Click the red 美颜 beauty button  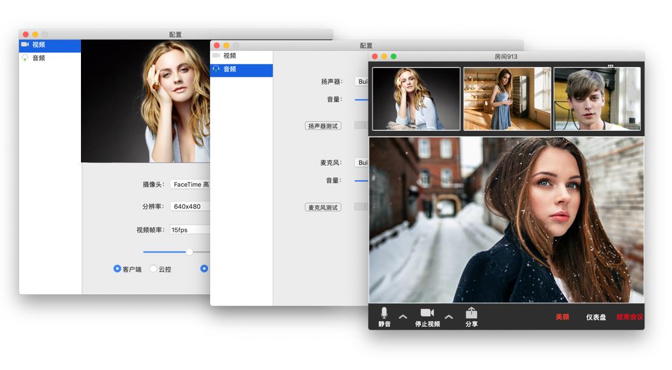pyautogui.click(x=562, y=317)
